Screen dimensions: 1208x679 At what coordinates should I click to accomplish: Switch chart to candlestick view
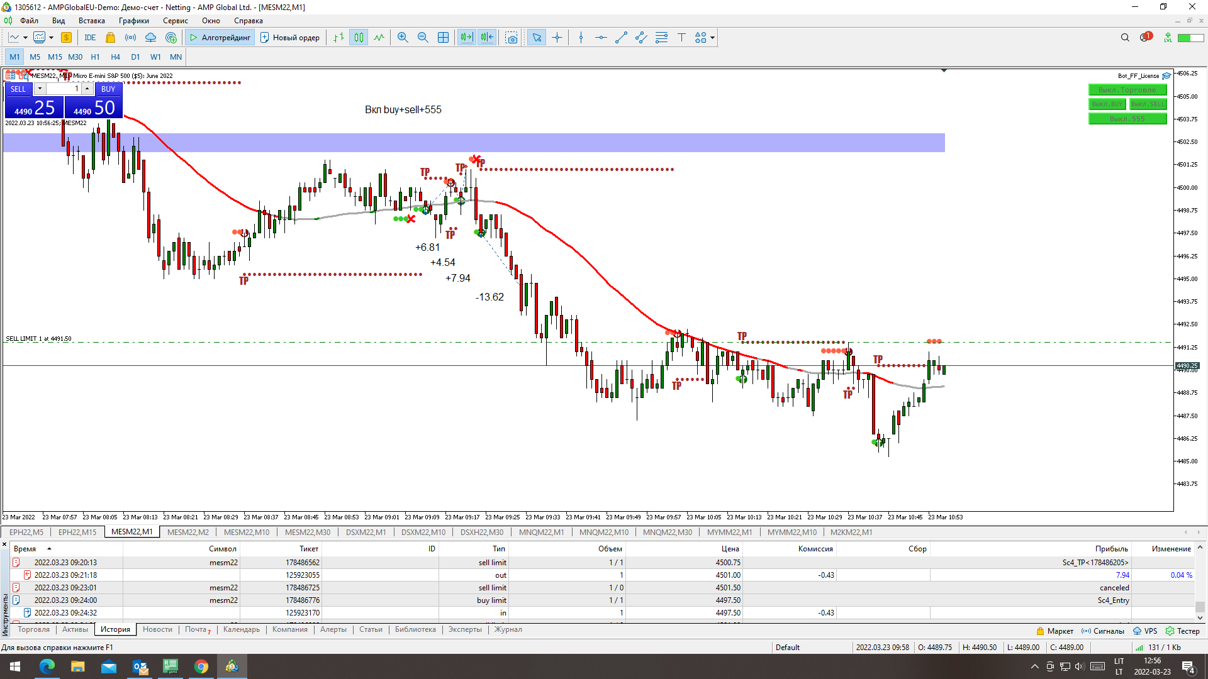[x=359, y=38]
